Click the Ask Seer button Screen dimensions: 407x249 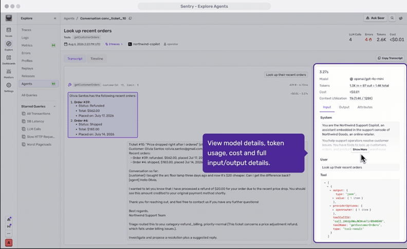pos(375,18)
